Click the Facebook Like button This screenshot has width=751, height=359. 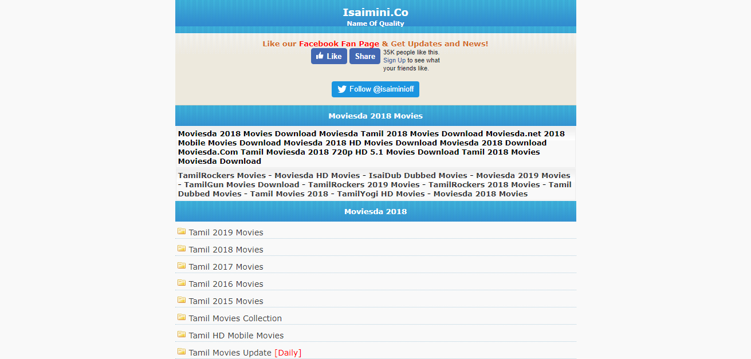(x=329, y=56)
